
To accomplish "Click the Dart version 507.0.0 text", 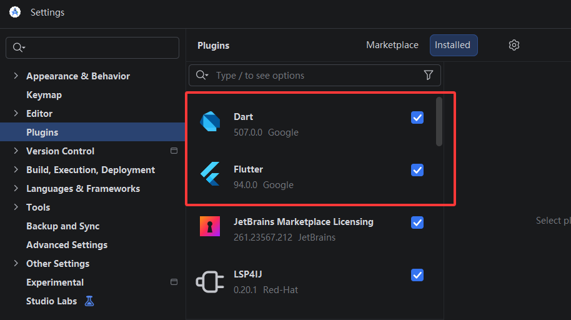I will tap(248, 132).
